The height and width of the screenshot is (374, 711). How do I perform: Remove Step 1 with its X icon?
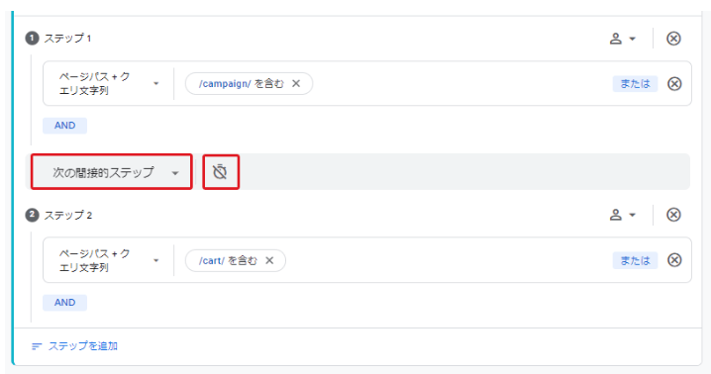(x=673, y=39)
